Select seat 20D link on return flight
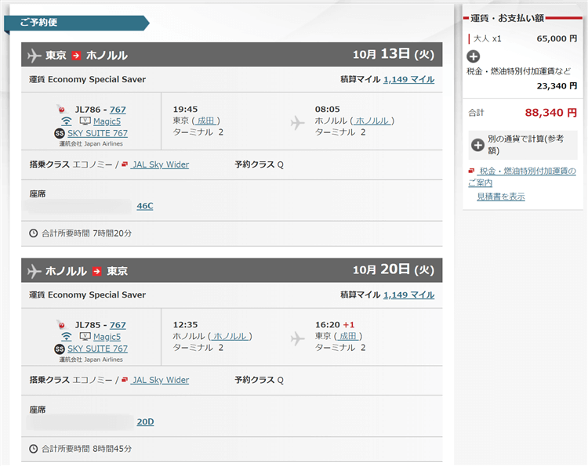The width and height of the screenshot is (588, 466). point(145,421)
